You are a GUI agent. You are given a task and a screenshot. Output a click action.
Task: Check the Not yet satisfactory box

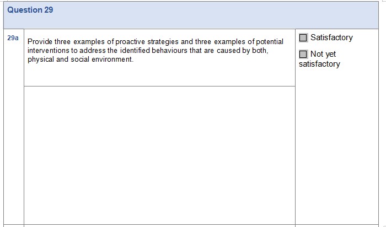[303, 55]
